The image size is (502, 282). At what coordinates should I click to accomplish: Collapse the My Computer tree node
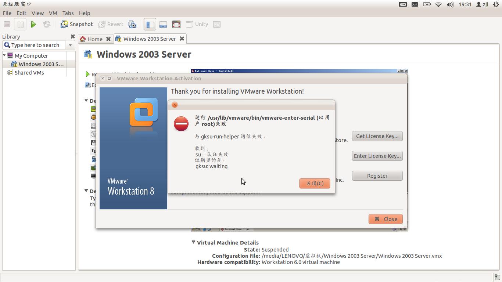point(4,55)
